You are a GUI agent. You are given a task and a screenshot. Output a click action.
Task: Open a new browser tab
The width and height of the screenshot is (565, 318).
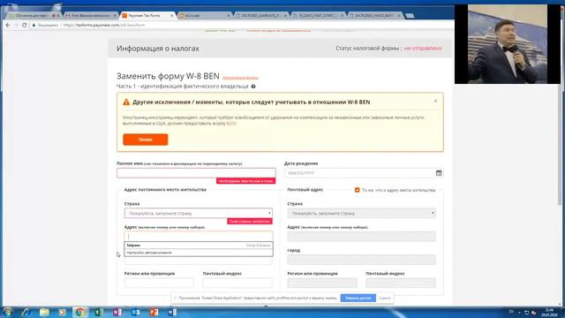410,16
